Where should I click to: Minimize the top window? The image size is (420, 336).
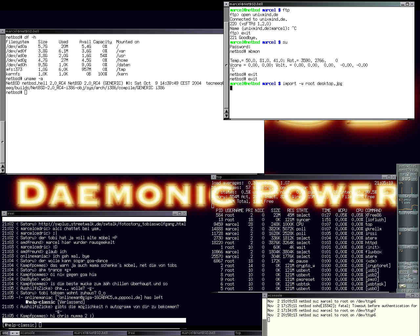tap(384, 177)
